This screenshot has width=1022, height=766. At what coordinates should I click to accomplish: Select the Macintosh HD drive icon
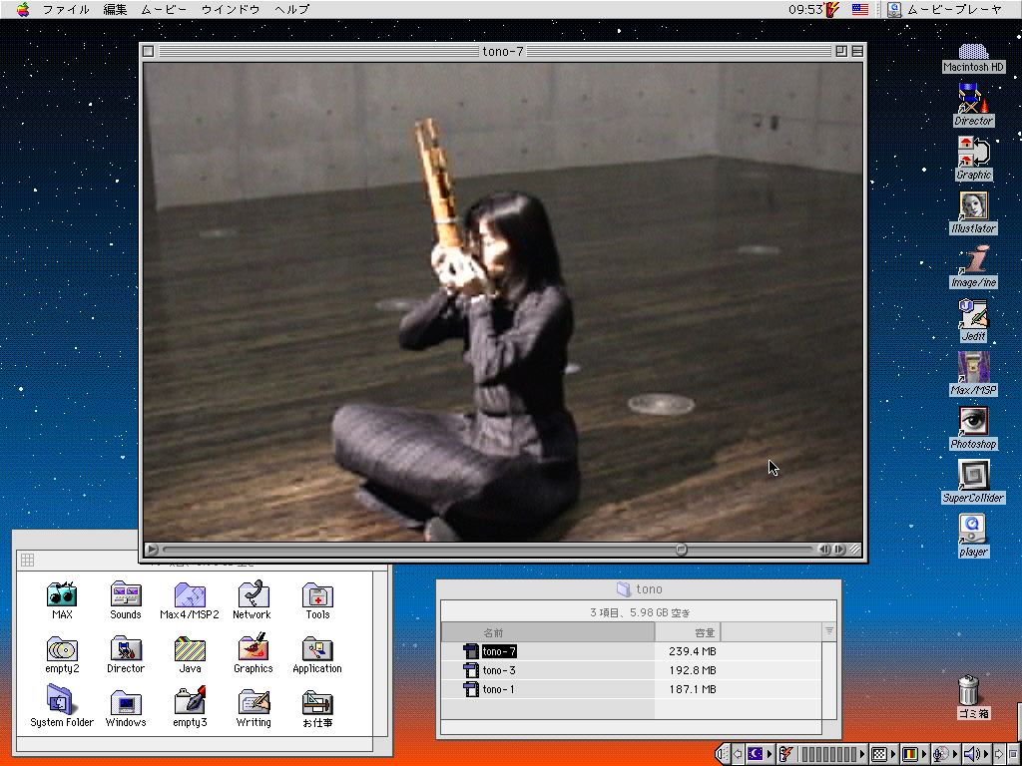[x=973, y=51]
